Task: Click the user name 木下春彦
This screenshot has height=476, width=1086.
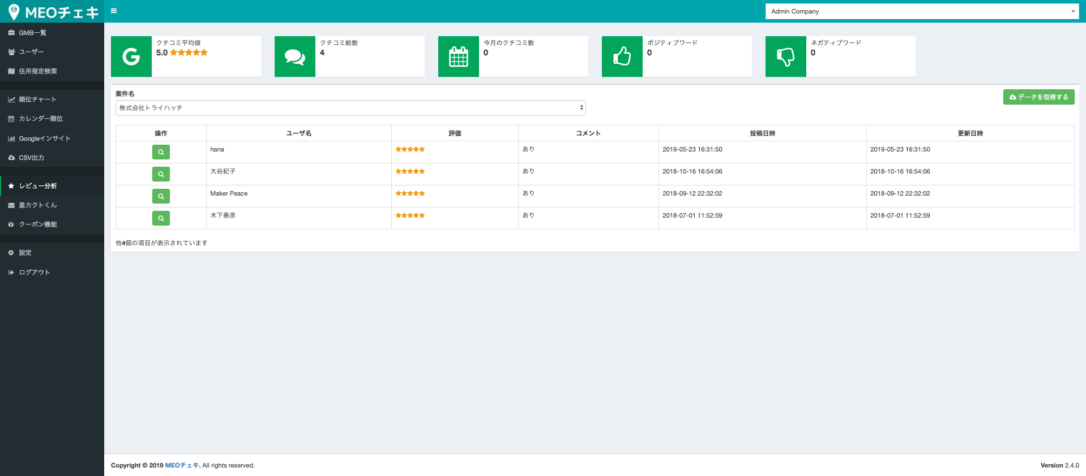Action: point(223,215)
